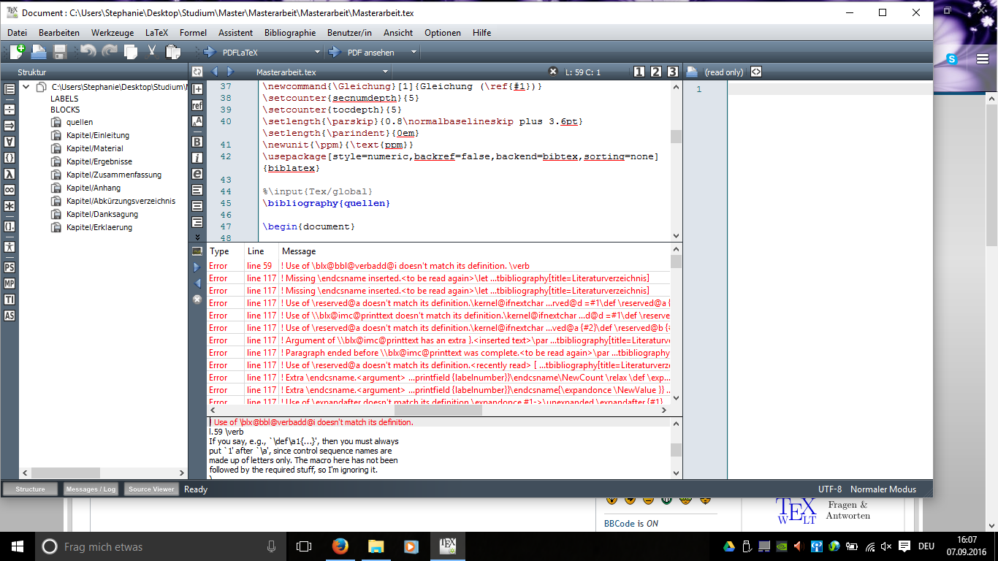Image resolution: width=998 pixels, height=561 pixels.
Task: Select Kapitel/Ergebnisse in the structure tree
Action: click(99, 161)
